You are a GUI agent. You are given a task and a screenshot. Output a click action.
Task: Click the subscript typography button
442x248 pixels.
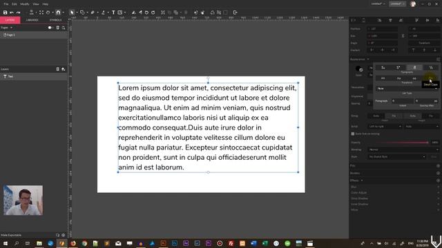383,68
